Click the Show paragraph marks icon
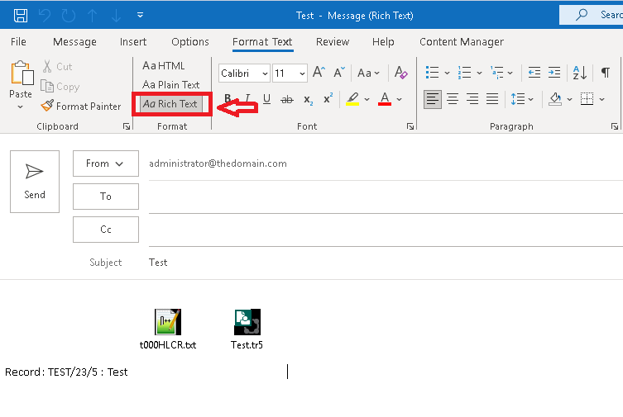 click(x=606, y=73)
